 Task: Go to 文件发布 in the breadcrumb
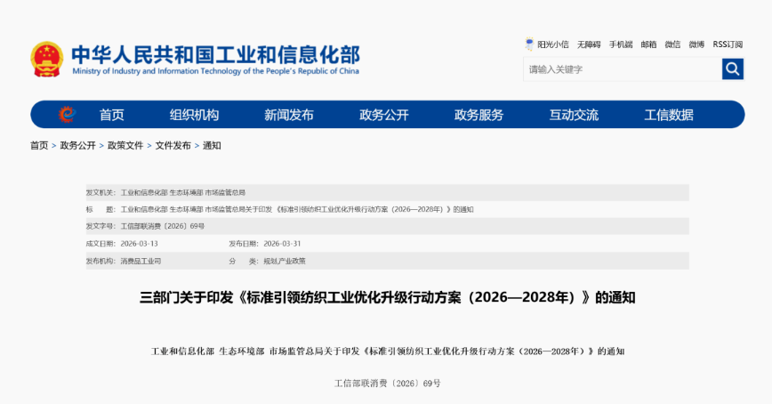(x=173, y=145)
